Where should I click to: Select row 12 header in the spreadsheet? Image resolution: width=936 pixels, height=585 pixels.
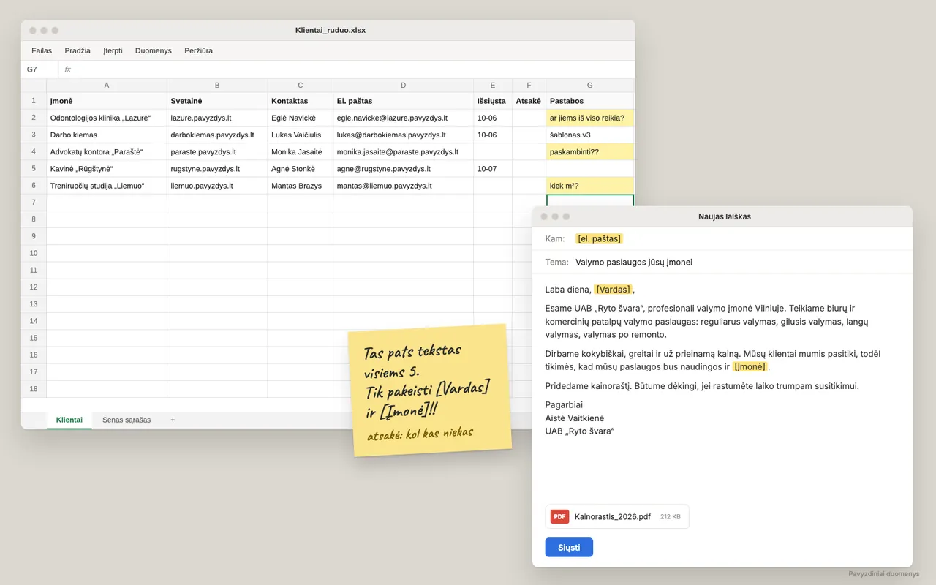[x=34, y=287]
